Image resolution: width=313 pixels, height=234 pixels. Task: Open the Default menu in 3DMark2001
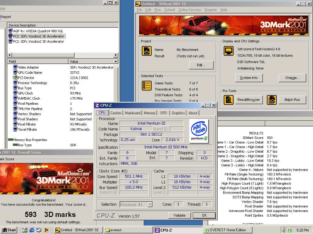pos(170,10)
